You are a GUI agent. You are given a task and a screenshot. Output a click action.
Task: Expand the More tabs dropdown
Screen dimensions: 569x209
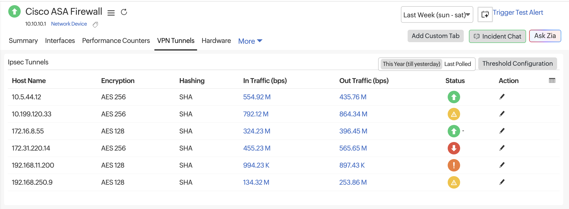point(250,41)
